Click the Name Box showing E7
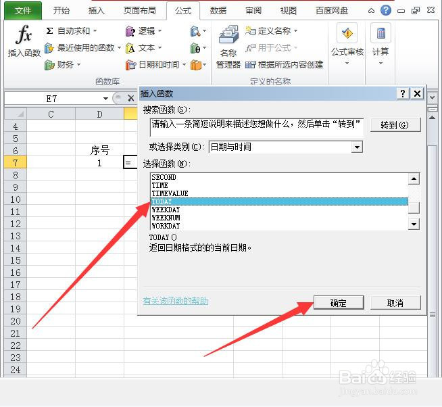The image size is (442, 407). [53, 99]
